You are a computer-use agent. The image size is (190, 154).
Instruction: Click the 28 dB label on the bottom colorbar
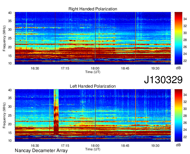tap(185, 116)
